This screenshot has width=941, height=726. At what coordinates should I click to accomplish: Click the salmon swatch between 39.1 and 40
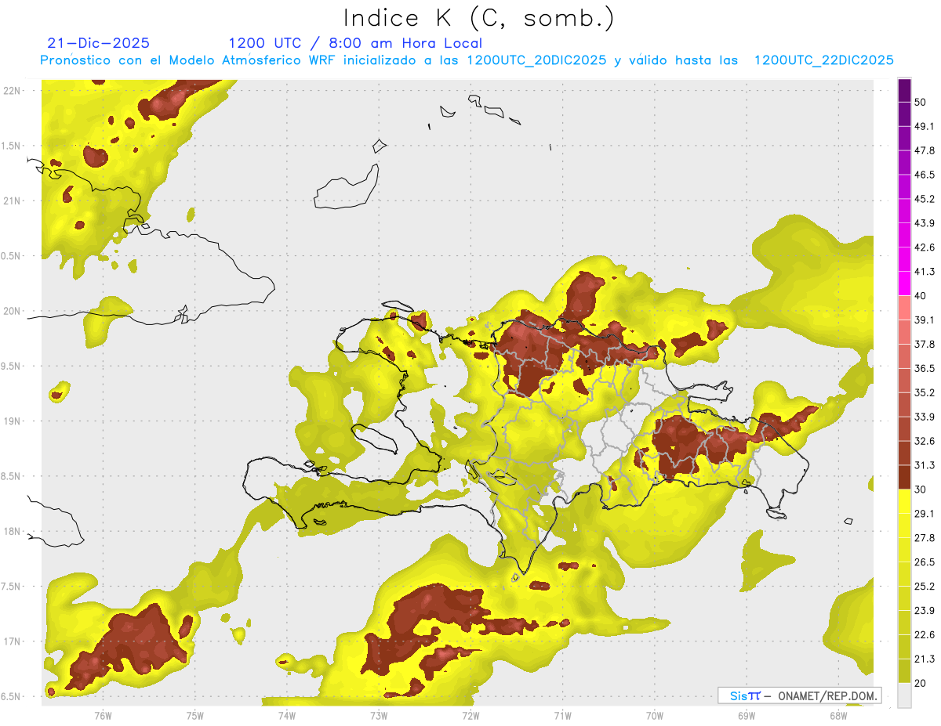point(904,308)
